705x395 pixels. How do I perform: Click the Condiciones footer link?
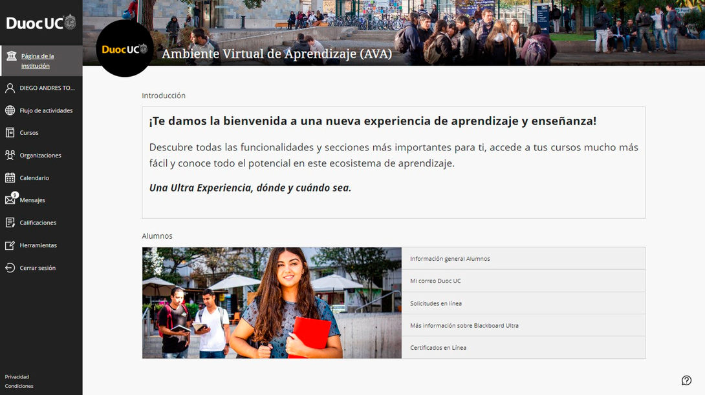pos(19,386)
